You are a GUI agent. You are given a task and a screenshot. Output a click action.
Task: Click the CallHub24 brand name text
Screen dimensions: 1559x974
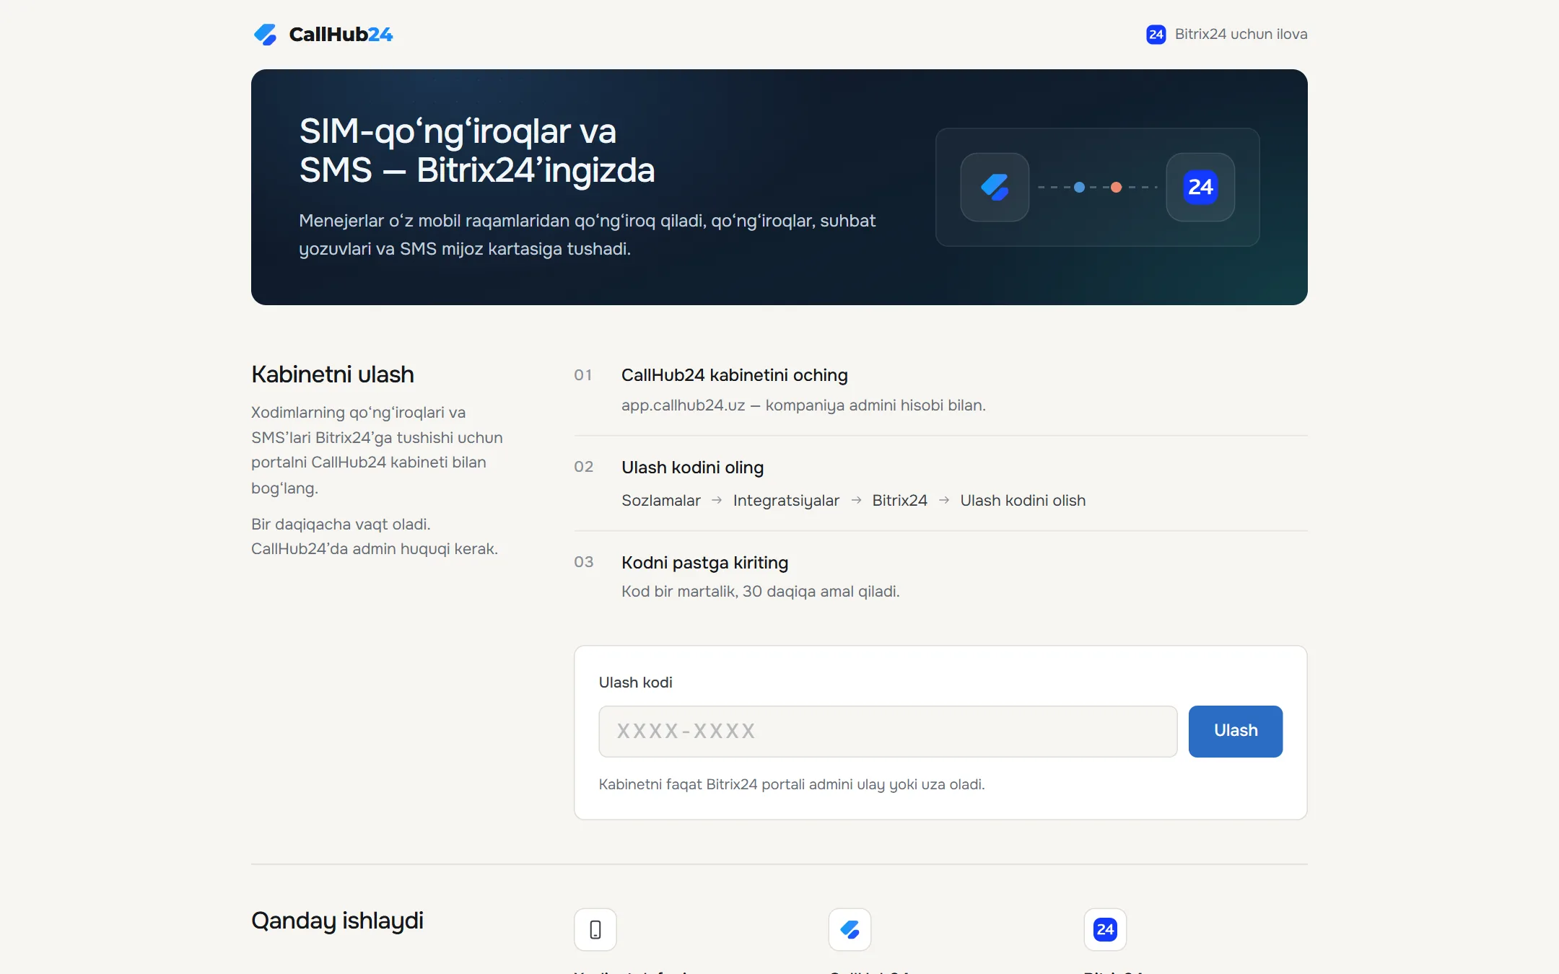click(341, 35)
